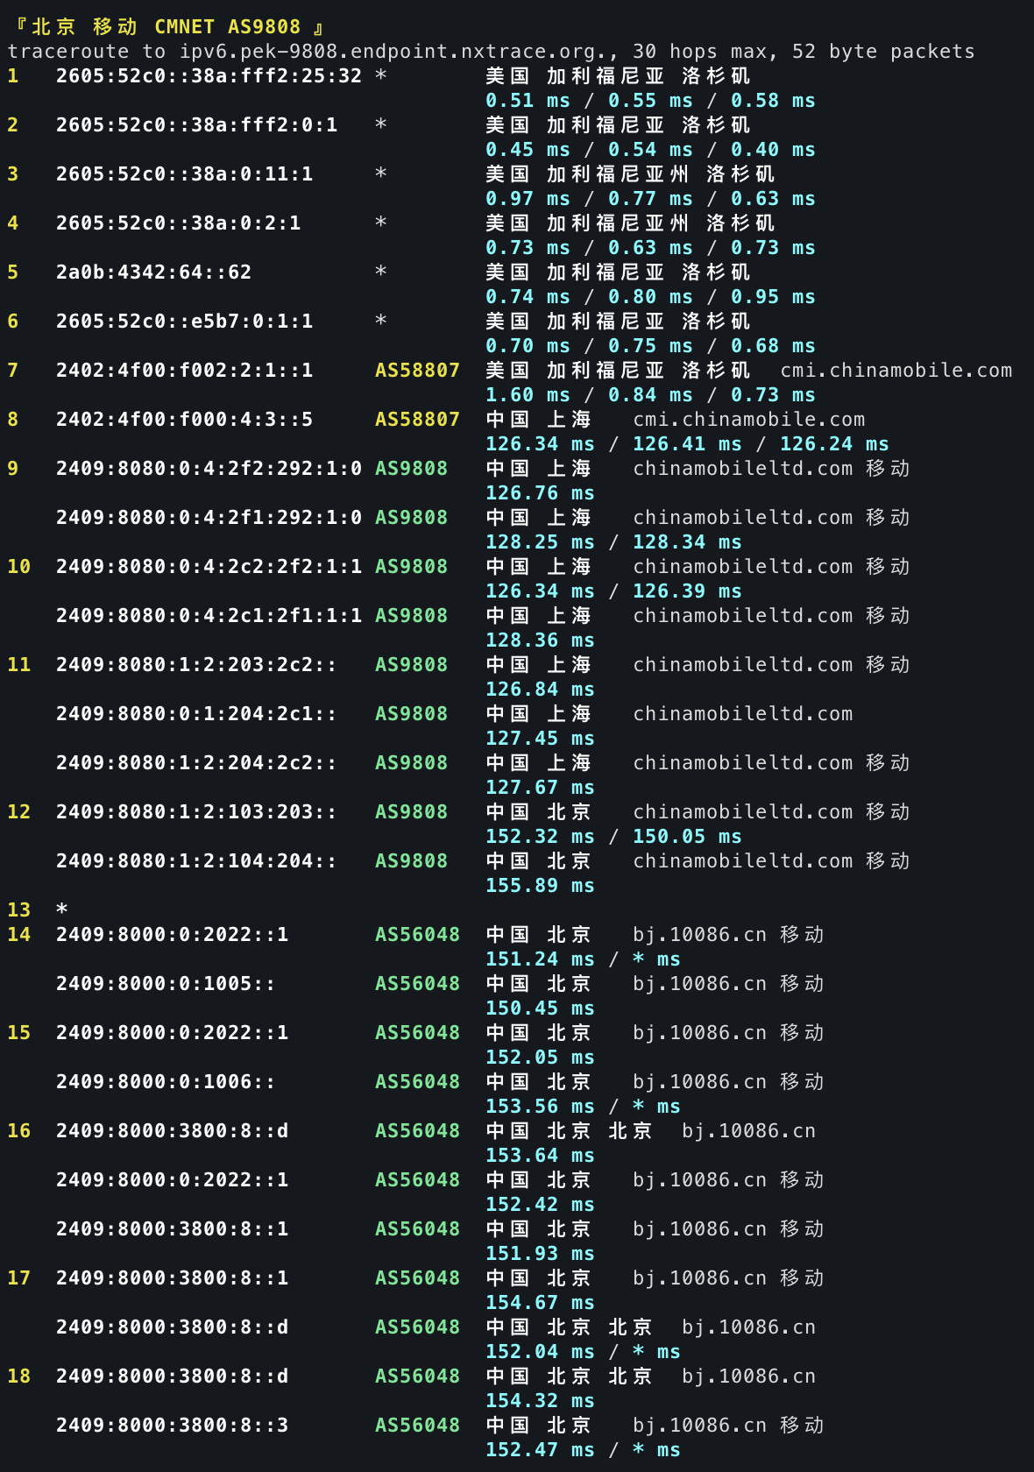Click the latency value 152.47 ms
Viewport: 1034px width, 1472px height.
(x=540, y=1450)
